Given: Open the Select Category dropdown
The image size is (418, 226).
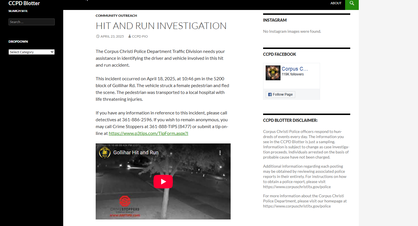Looking at the screenshot, I should pyautogui.click(x=31, y=52).
